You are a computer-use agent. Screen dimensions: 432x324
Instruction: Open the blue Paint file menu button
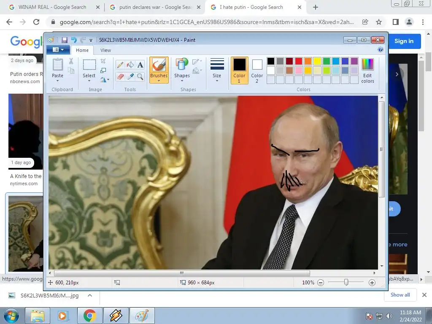(x=58, y=50)
